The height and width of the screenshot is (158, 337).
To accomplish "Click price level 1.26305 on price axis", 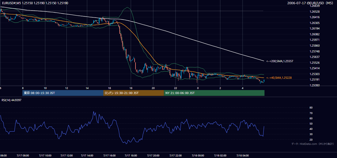I will tap(315, 23).
